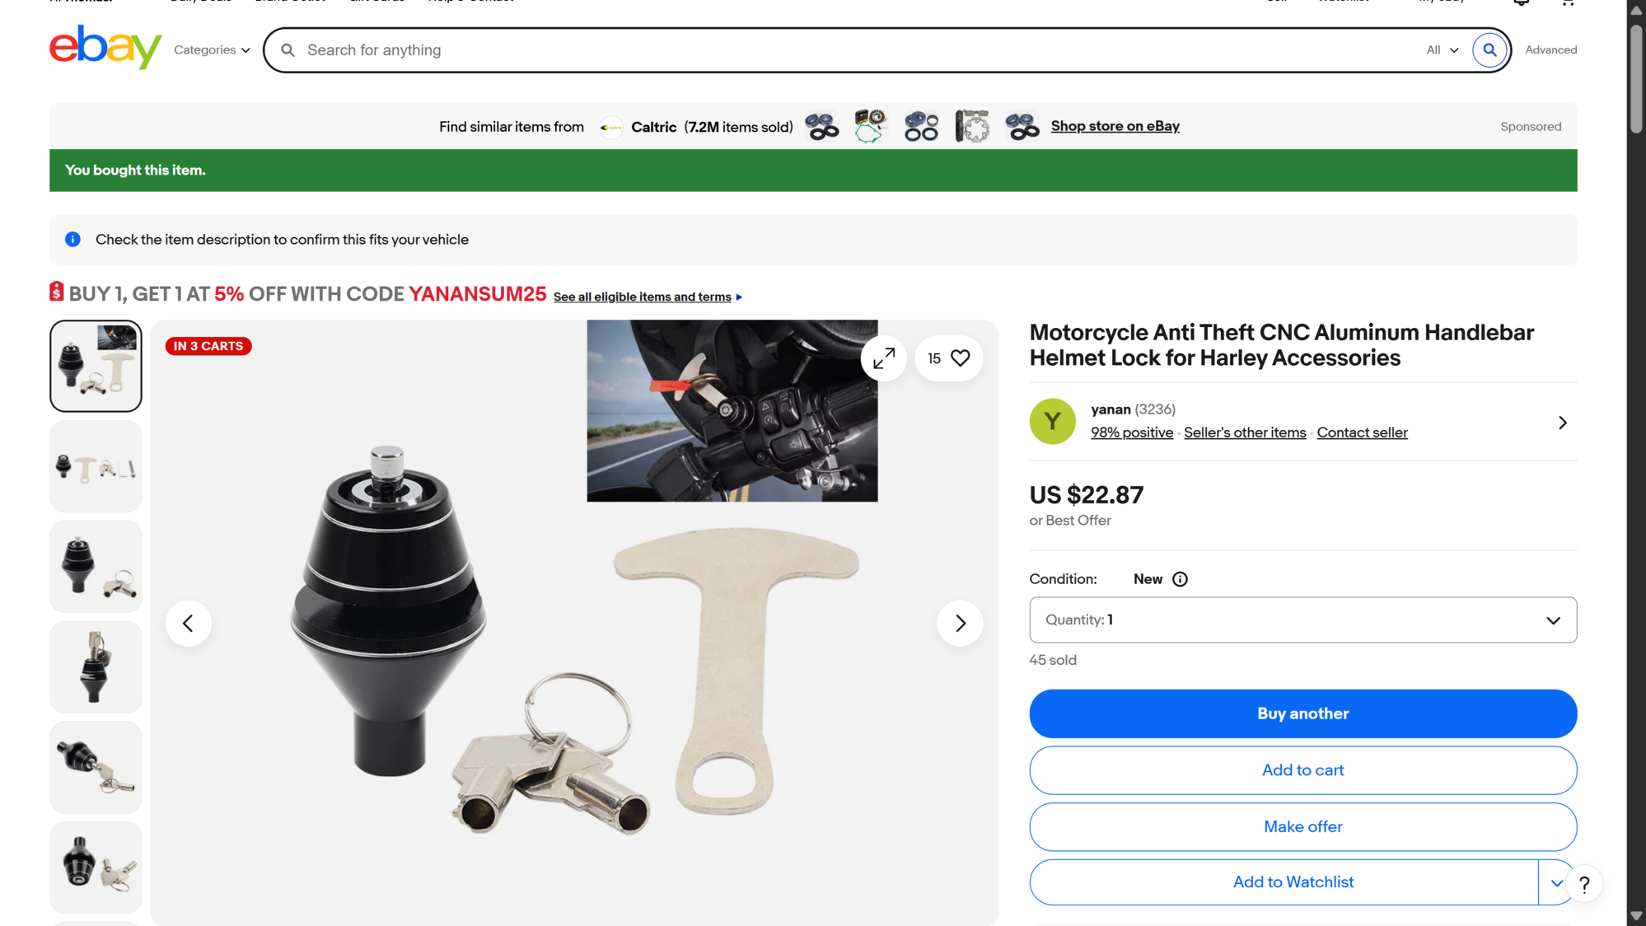Open help with the question mark icon

point(1583,885)
